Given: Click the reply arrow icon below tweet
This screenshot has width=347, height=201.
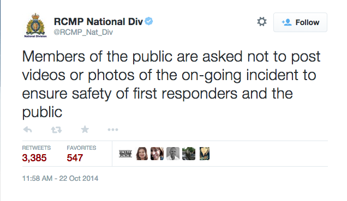Looking at the screenshot, I should coord(27,130).
